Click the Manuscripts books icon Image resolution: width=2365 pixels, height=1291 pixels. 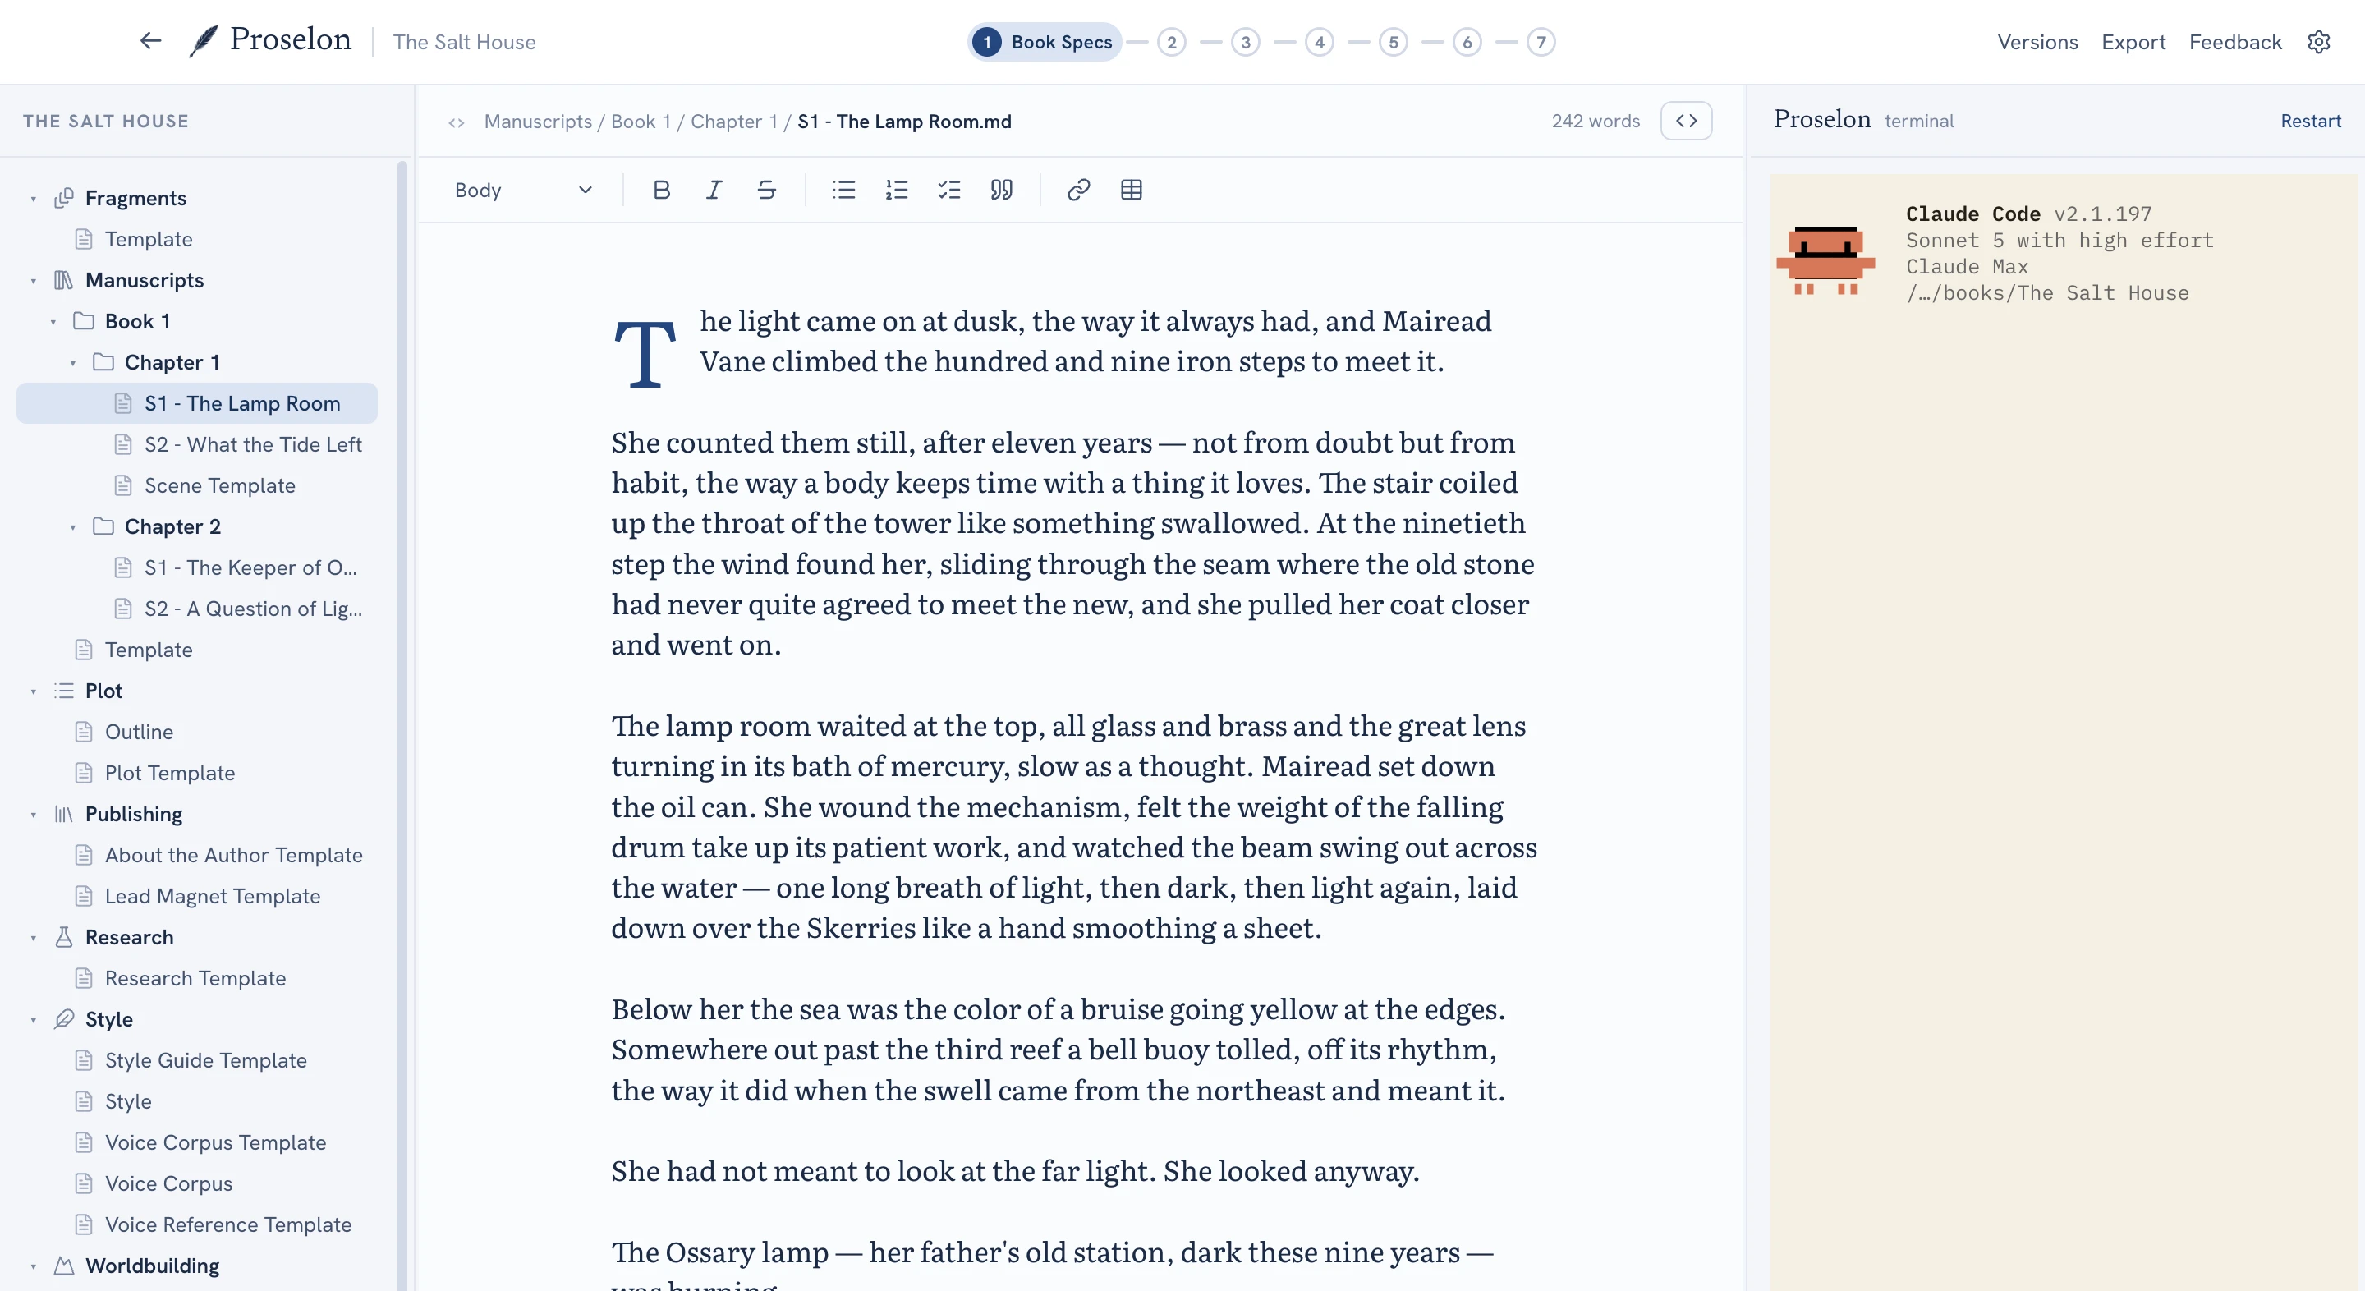click(63, 280)
